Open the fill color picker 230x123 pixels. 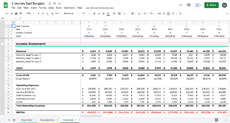(x=114, y=13)
